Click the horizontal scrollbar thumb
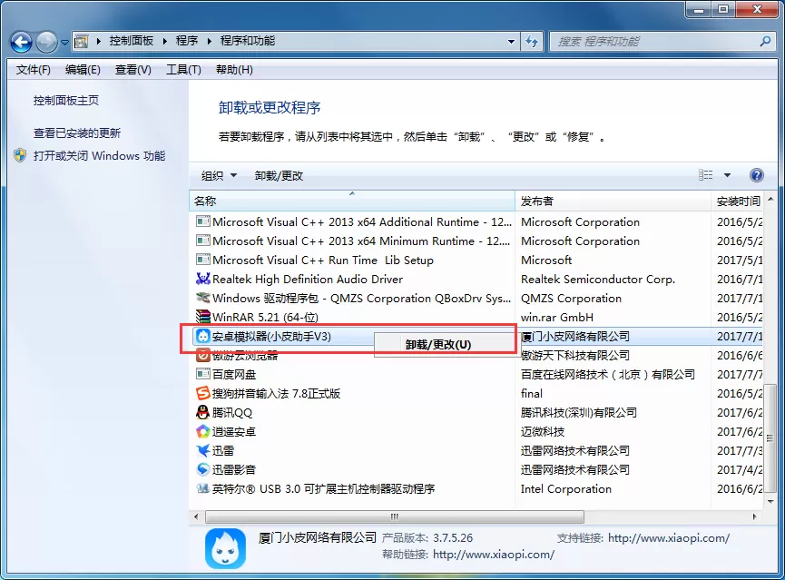Viewport: 785px width, 580px height. [395, 516]
